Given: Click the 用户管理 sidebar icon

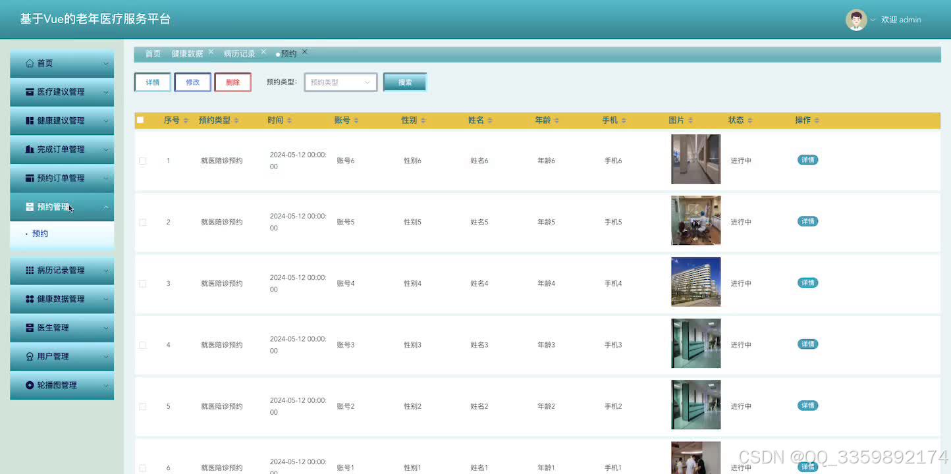Looking at the screenshot, I should 30,356.
